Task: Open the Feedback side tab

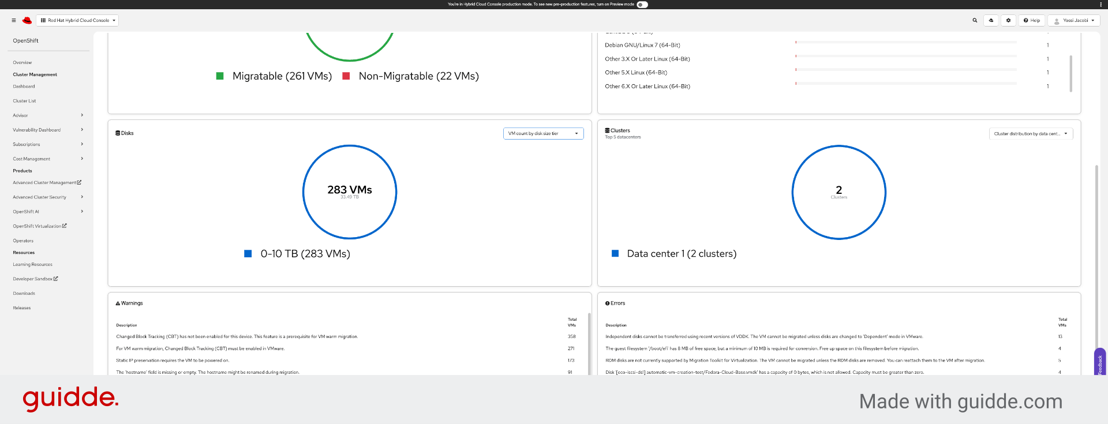Action: click(1100, 362)
